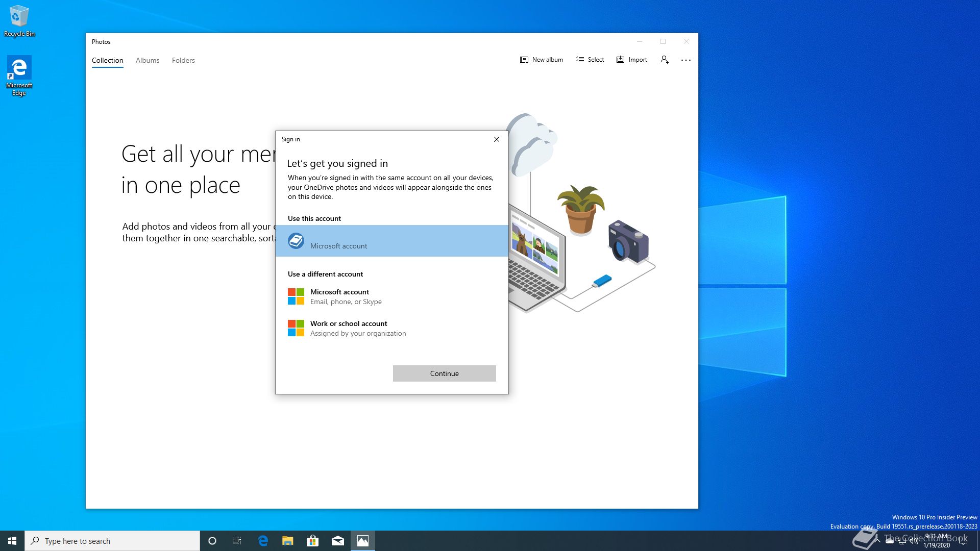The width and height of the screenshot is (980, 551).
Task: Click the work or school account logo
Action: (296, 328)
